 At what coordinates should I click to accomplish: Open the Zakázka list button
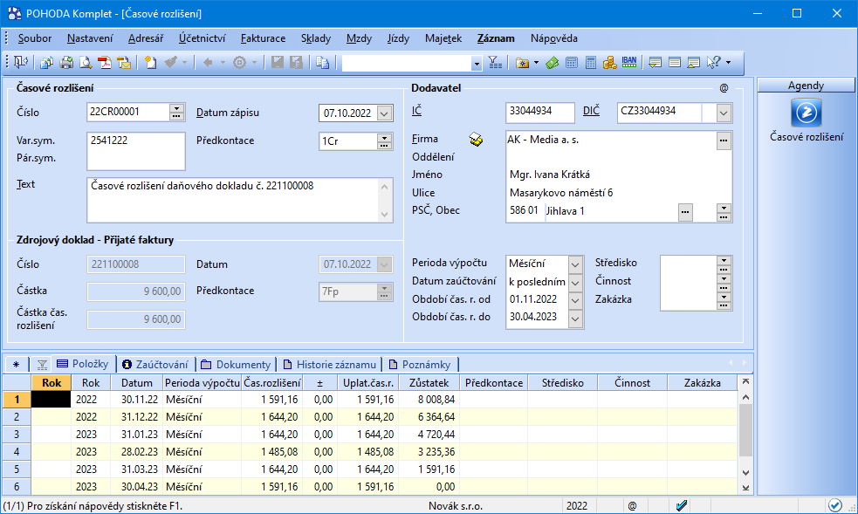(x=724, y=301)
